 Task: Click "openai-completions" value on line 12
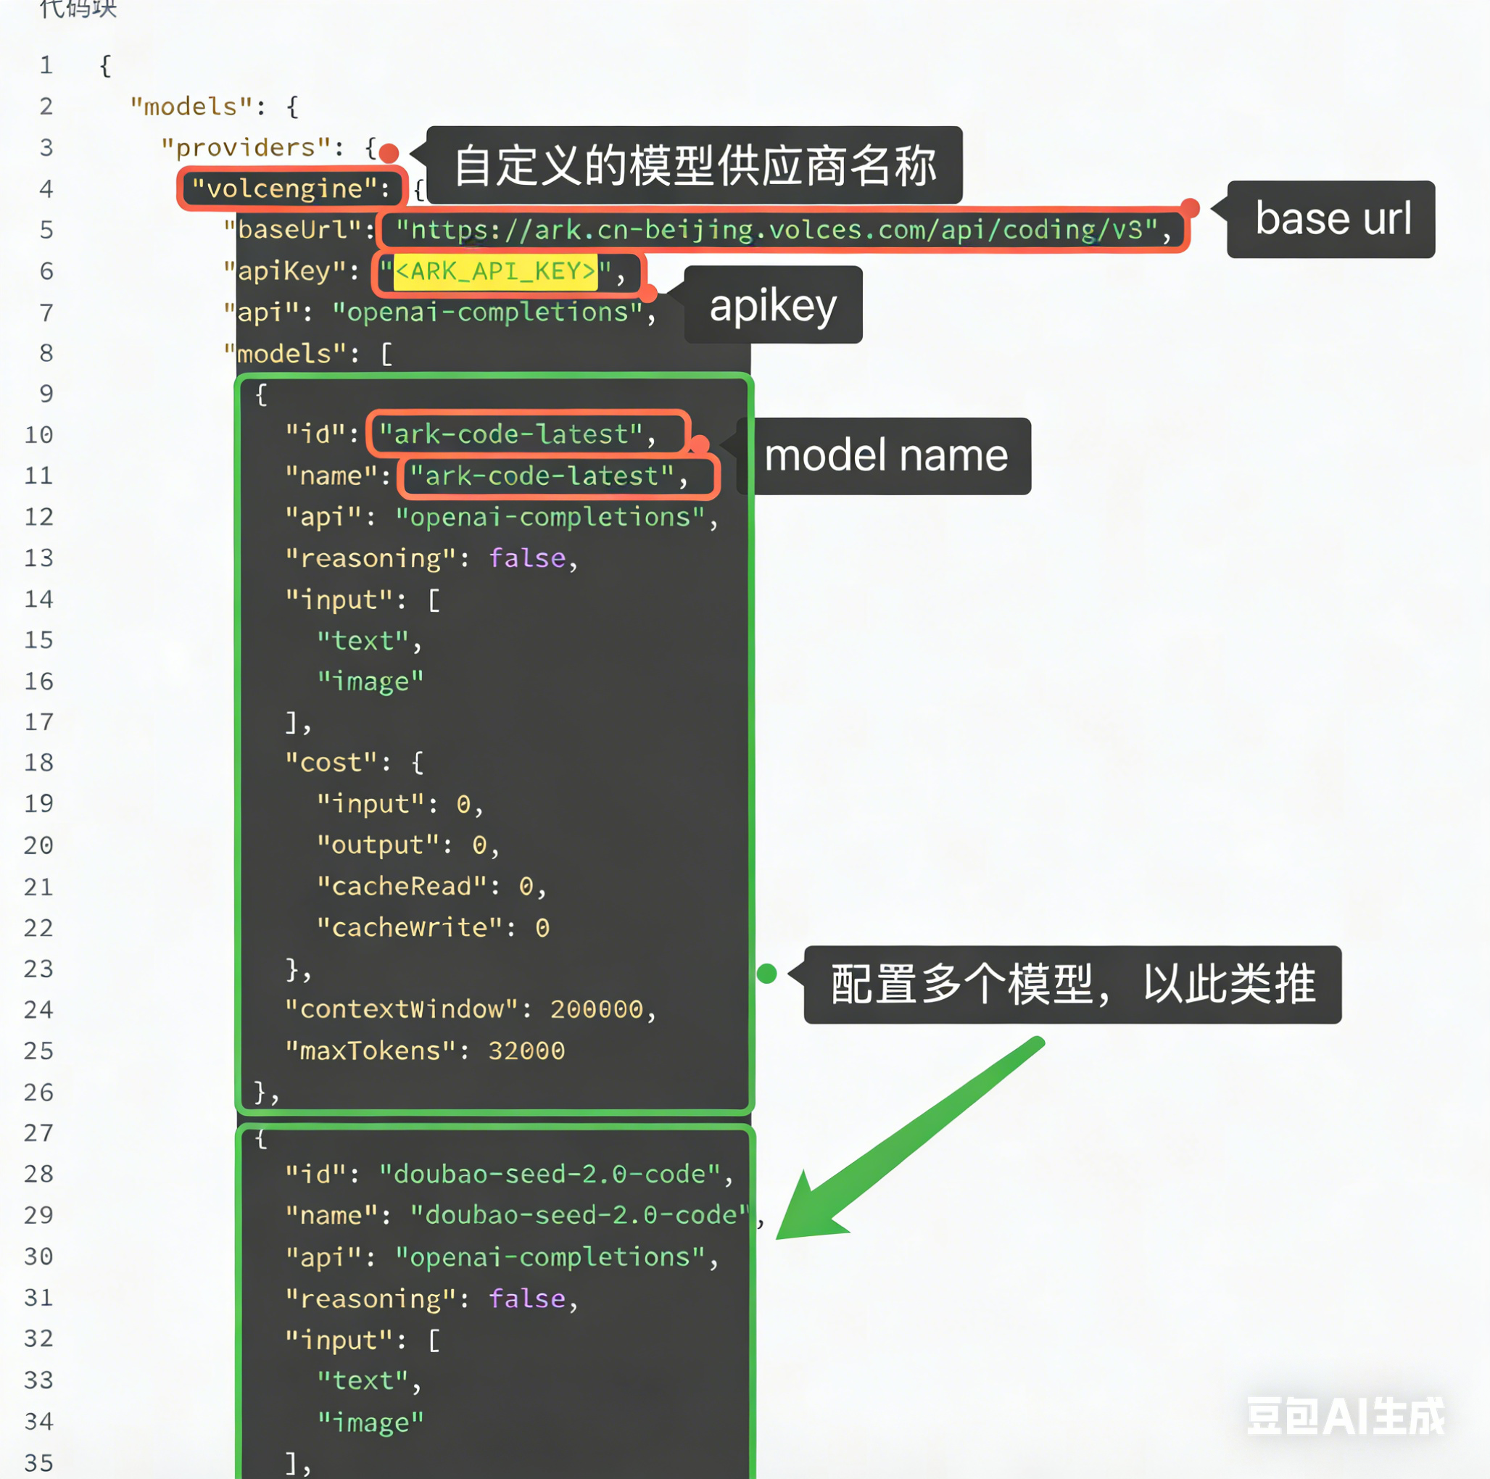coord(550,517)
